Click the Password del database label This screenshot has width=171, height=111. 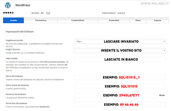tap(16, 94)
